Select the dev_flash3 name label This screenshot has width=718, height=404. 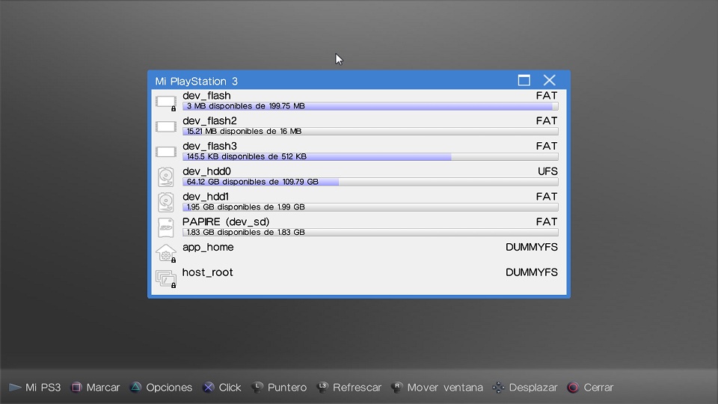pyautogui.click(x=209, y=146)
